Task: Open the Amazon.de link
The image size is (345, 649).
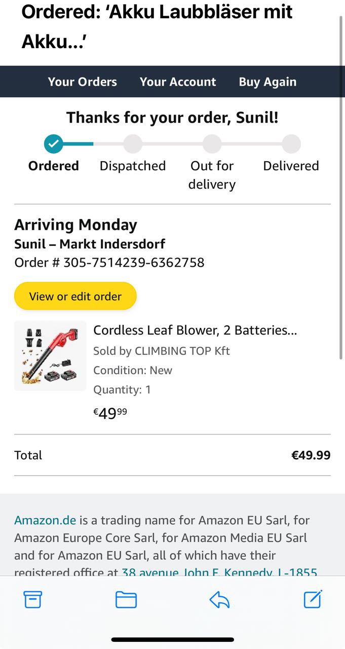Action: pyautogui.click(x=45, y=520)
